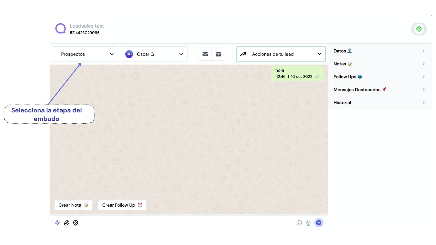The width and height of the screenshot is (436, 245).
Task: Open the Oscar G assignee dropdown
Action: point(154,54)
